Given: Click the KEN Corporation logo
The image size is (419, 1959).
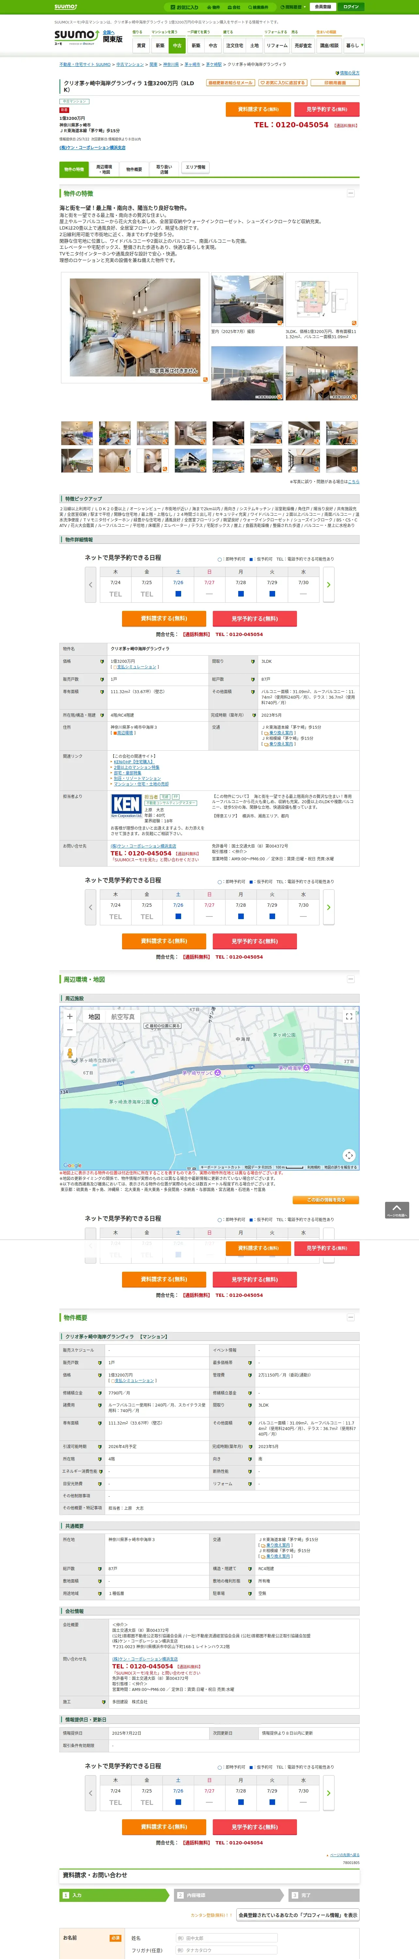Looking at the screenshot, I should (x=126, y=805).
